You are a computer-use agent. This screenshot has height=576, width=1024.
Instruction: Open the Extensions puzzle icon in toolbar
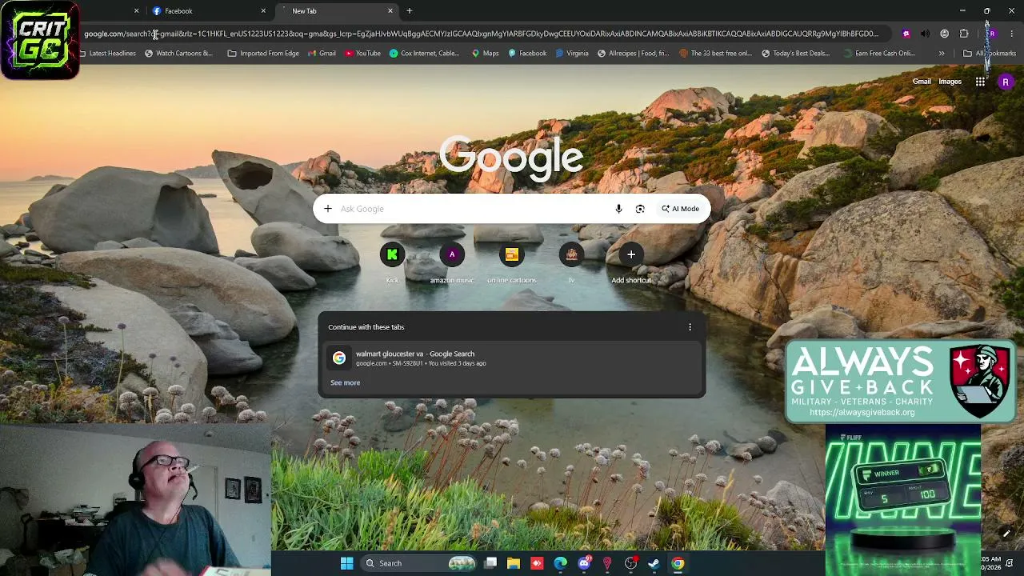[x=964, y=34]
